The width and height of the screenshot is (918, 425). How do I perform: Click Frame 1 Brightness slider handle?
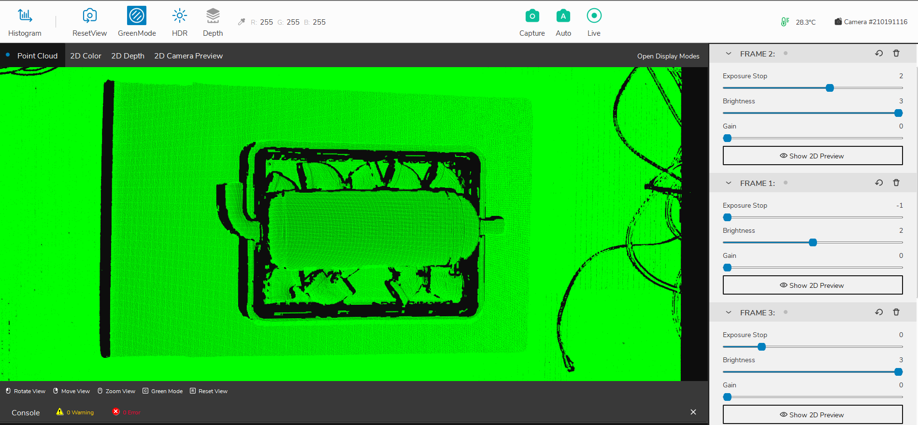click(813, 242)
